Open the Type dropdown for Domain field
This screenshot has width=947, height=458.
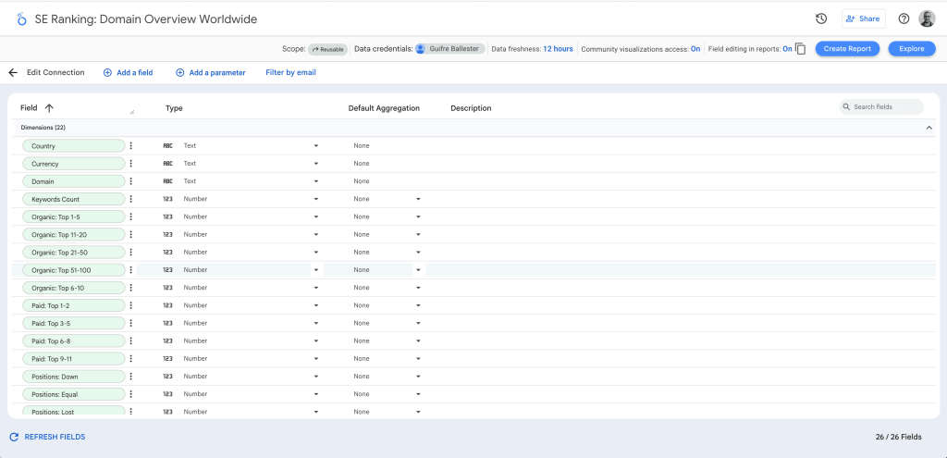(315, 181)
